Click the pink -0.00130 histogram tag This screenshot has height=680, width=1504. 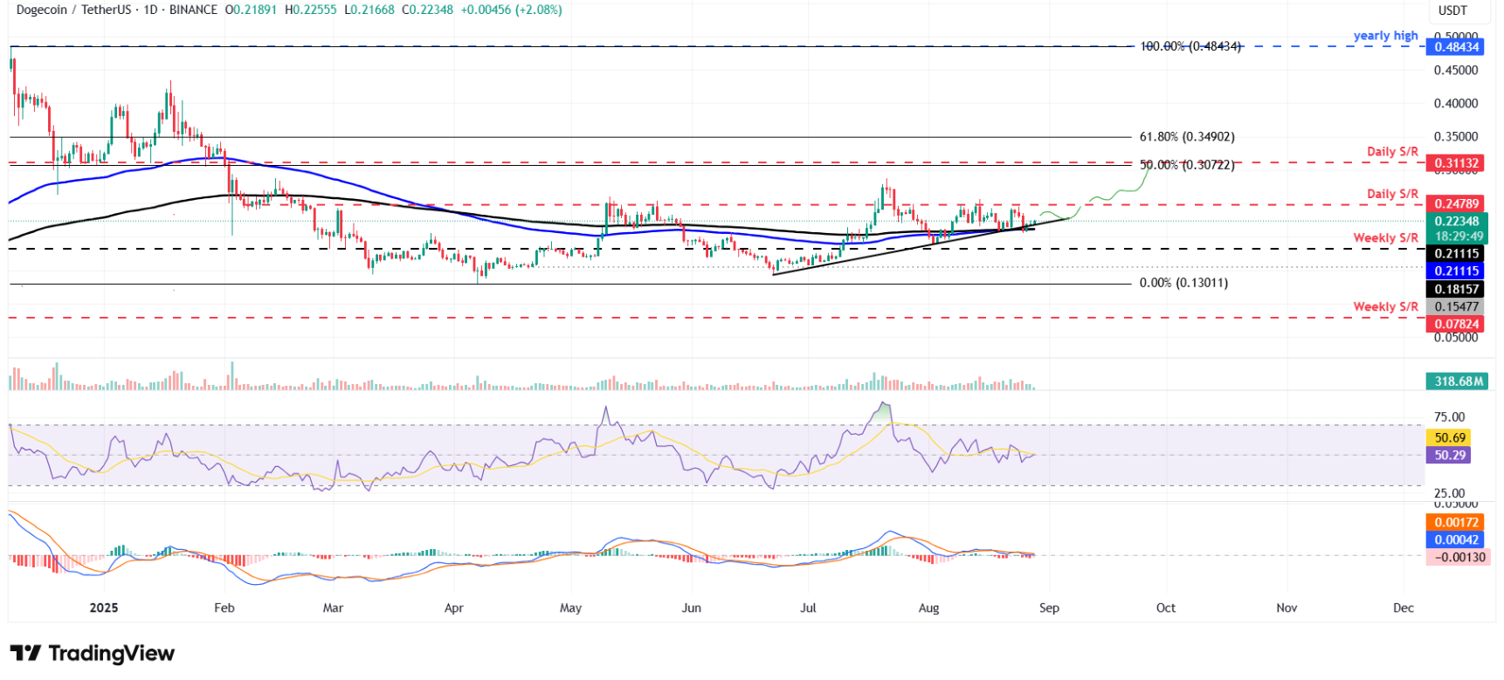tap(1457, 558)
